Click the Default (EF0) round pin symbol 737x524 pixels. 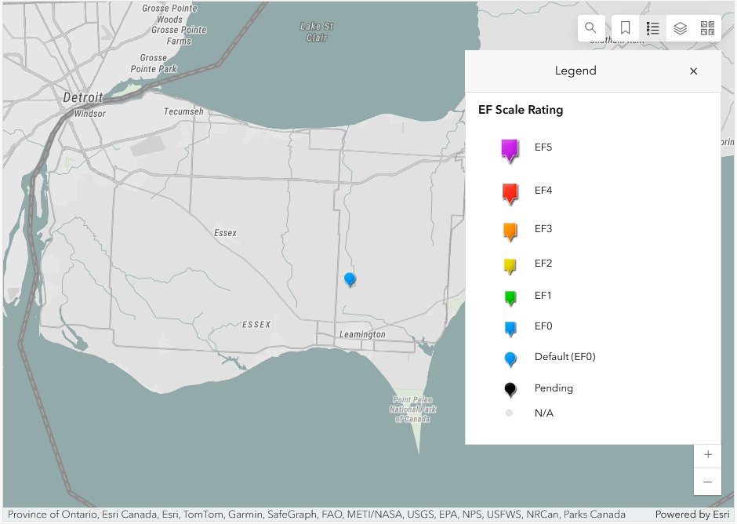[x=510, y=359]
